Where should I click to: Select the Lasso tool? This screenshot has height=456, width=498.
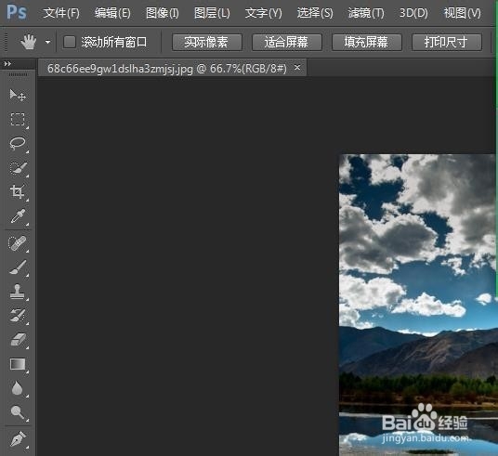[x=18, y=144]
